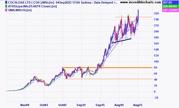This screenshot has height=108, width=179.
Task: Click the Oct03 date axis label
Action: point(44,105)
